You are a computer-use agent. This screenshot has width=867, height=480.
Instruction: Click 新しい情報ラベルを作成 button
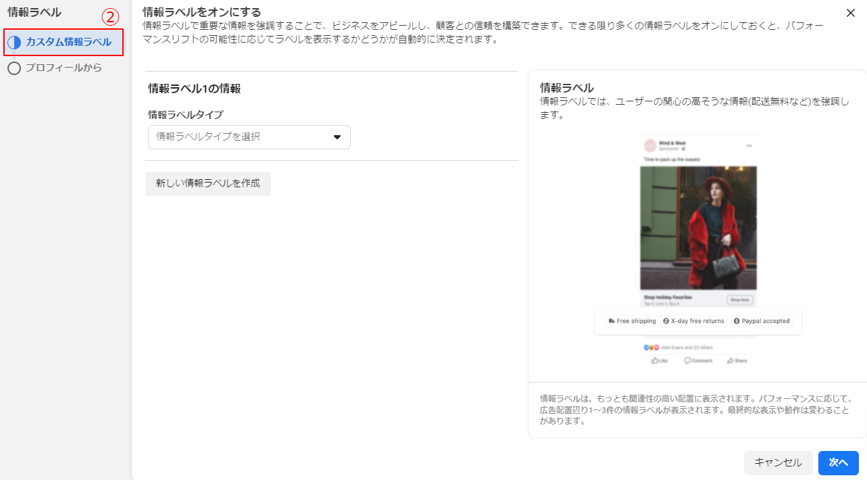click(x=208, y=184)
